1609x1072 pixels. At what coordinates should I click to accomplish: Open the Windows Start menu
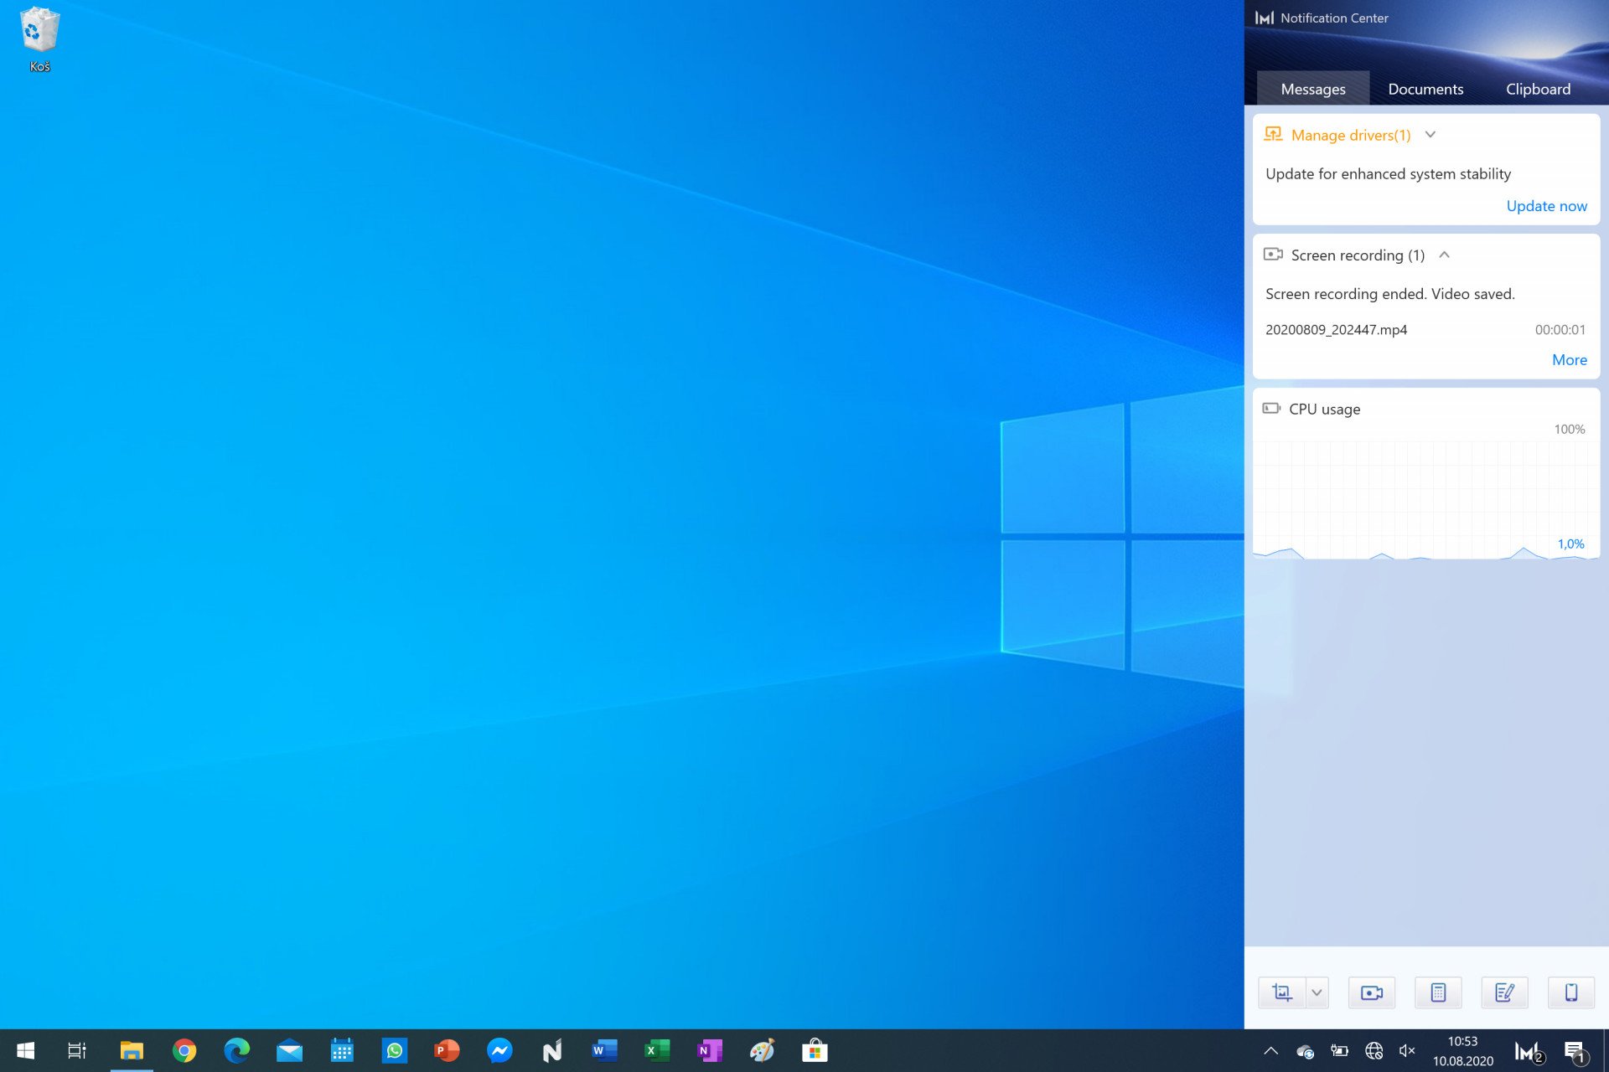pyautogui.click(x=25, y=1050)
